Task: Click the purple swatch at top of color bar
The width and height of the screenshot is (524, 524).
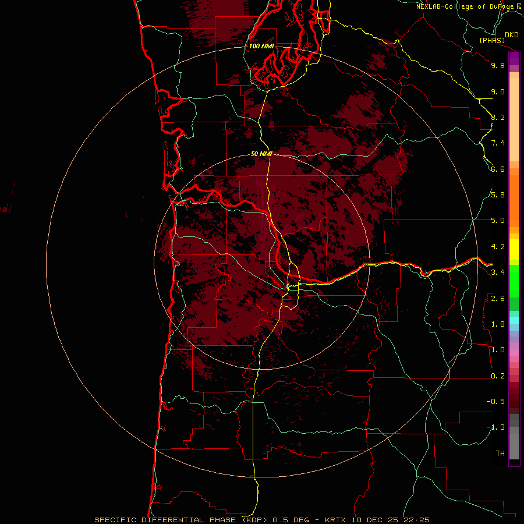Action: tap(514, 58)
